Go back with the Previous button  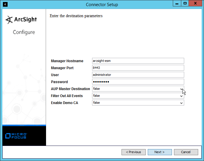pyautogui.click(x=133, y=152)
